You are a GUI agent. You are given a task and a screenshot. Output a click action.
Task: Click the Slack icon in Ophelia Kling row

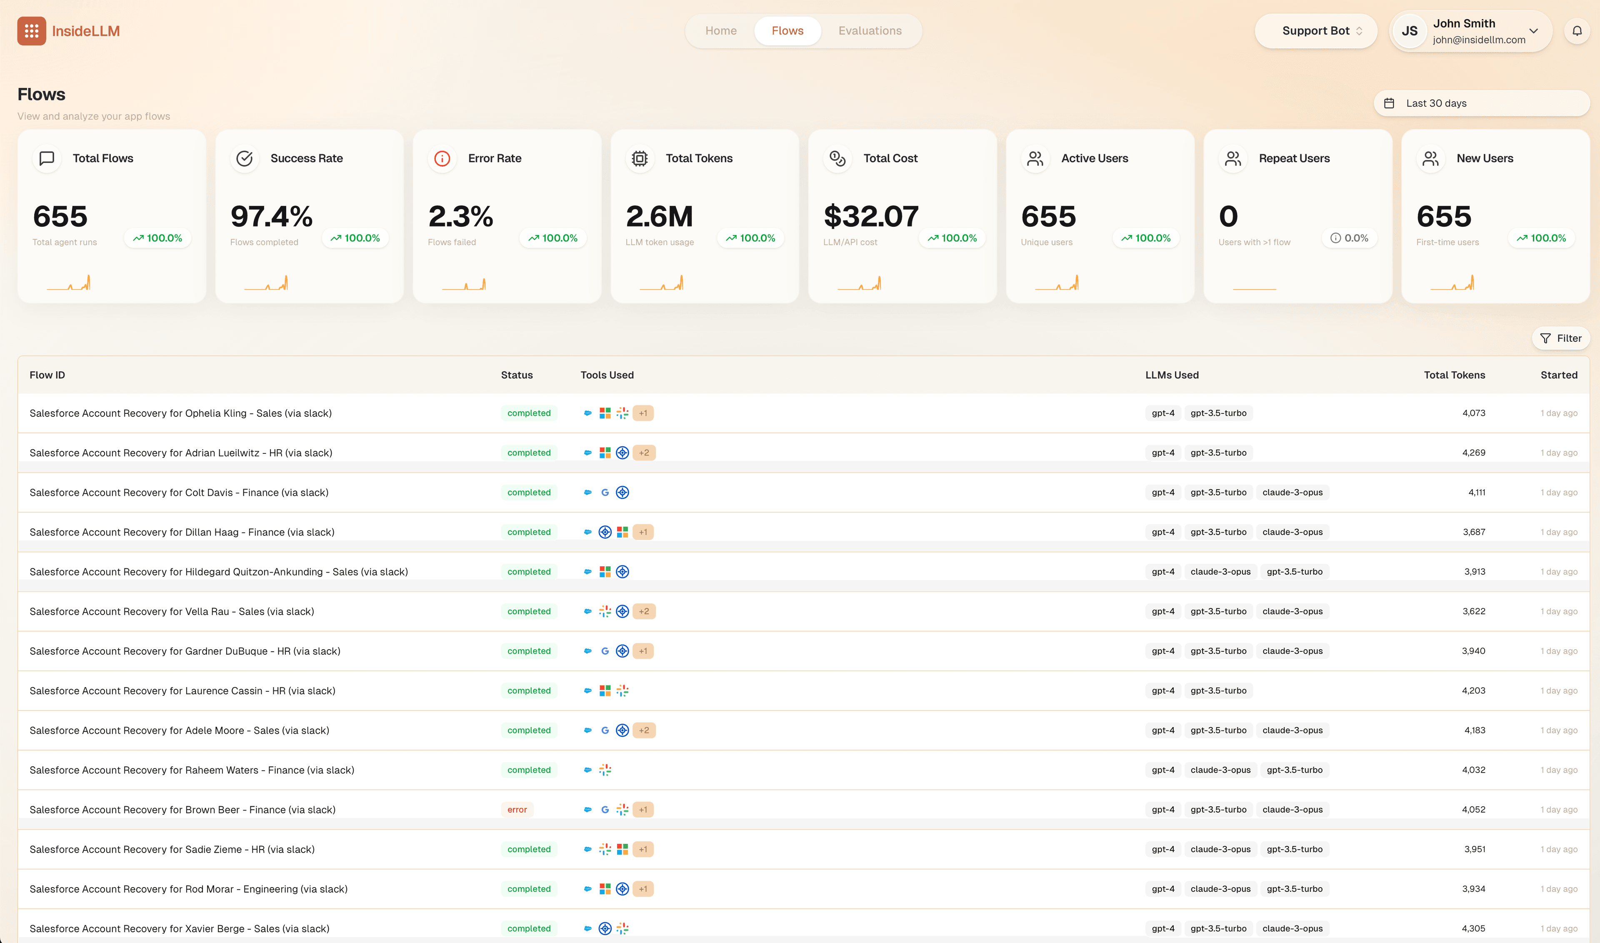[x=622, y=413]
